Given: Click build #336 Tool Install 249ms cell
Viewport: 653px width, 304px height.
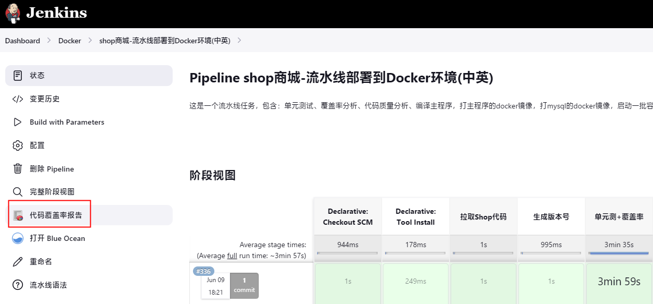Looking at the screenshot, I should point(416,284).
